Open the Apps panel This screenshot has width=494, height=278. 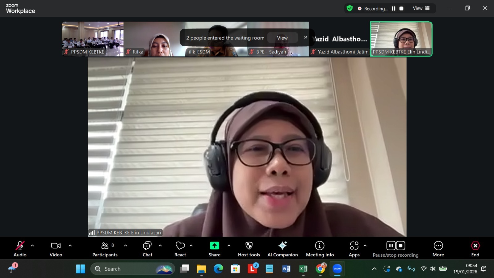(x=354, y=249)
